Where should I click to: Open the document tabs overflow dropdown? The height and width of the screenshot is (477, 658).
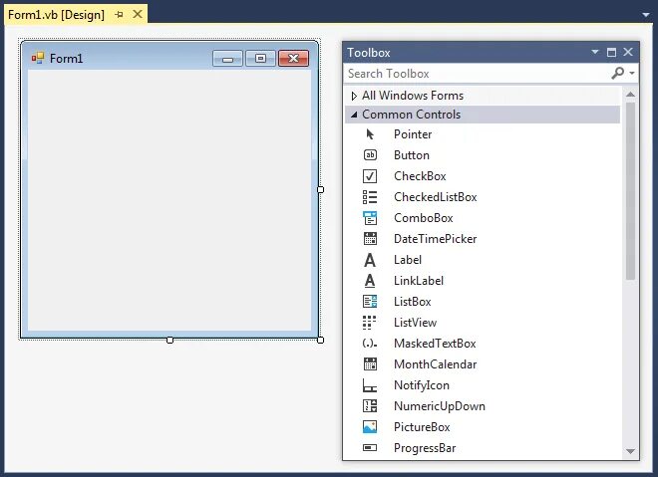(x=646, y=15)
